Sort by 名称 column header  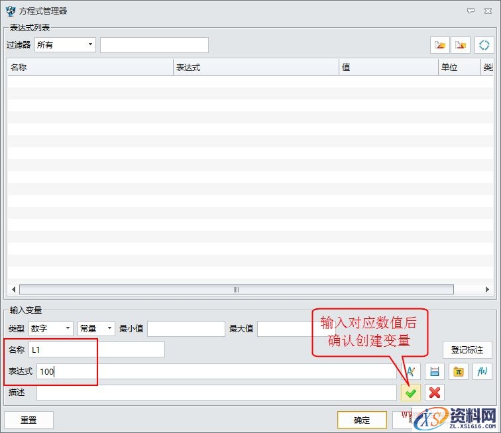pyautogui.click(x=90, y=67)
